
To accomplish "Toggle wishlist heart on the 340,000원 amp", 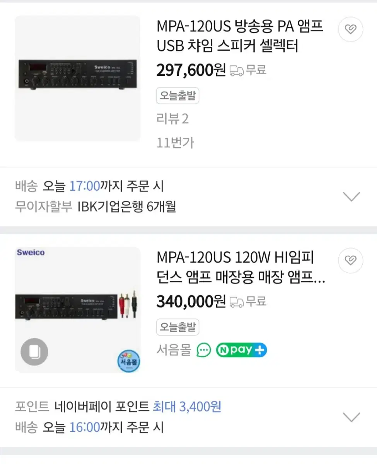I will pyautogui.click(x=350, y=260).
